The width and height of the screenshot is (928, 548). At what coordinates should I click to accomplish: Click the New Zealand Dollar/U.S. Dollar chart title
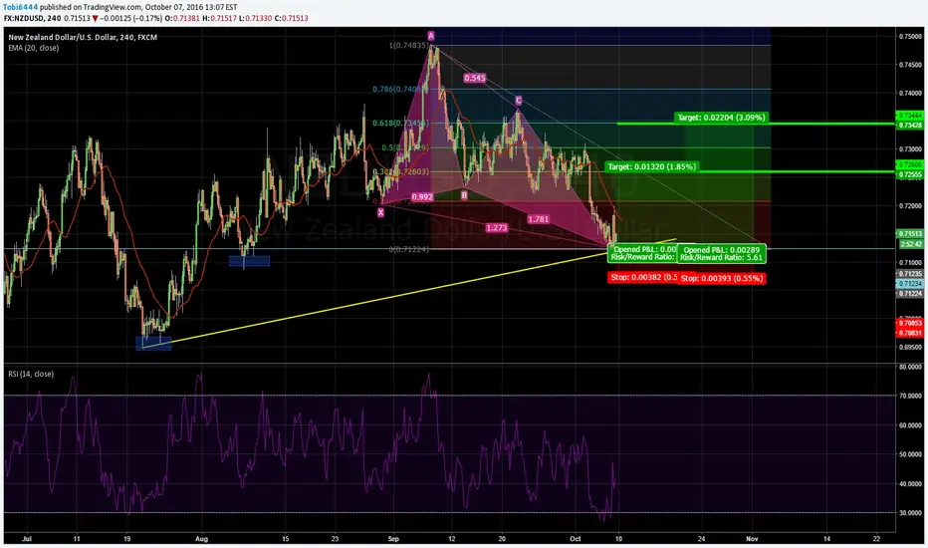[x=83, y=37]
